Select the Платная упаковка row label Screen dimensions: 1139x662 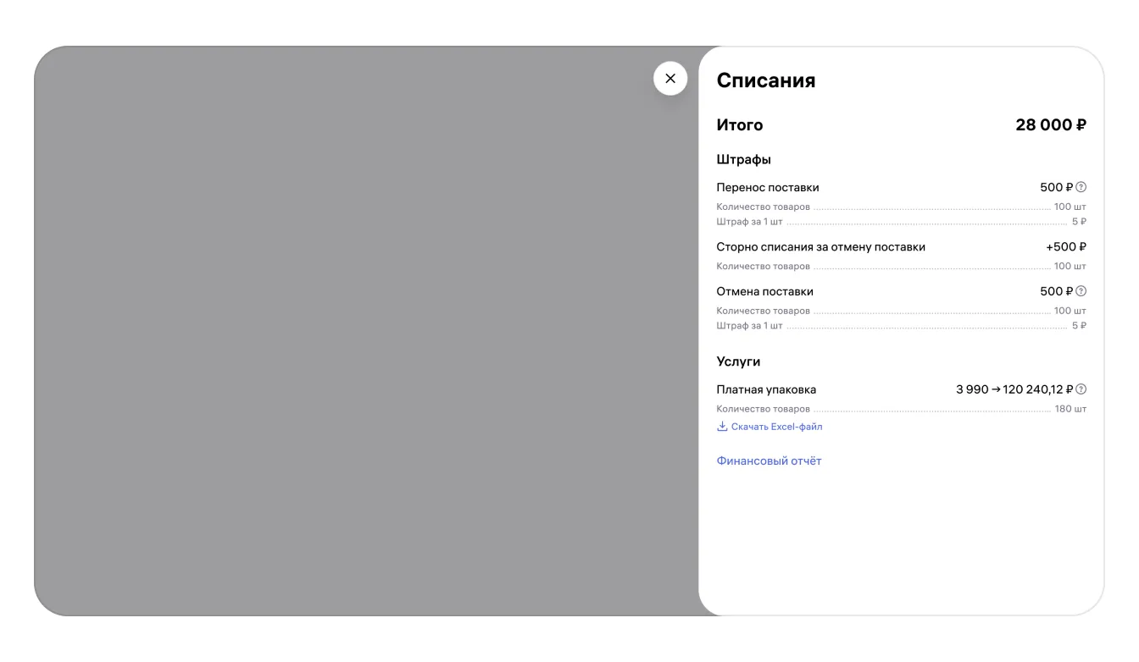pos(767,389)
